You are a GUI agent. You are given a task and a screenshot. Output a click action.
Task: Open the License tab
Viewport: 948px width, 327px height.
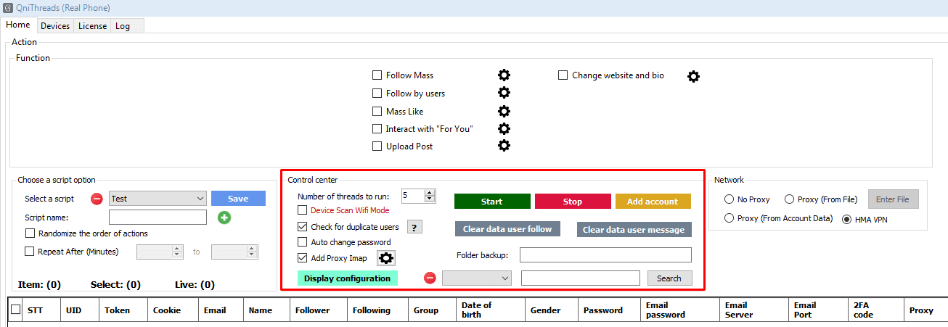pyautogui.click(x=92, y=25)
